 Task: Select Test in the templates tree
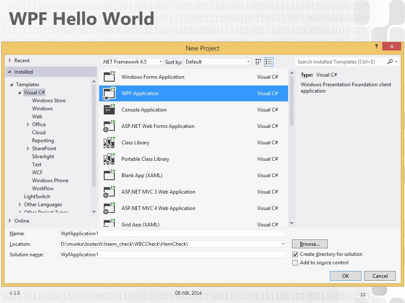click(36, 165)
